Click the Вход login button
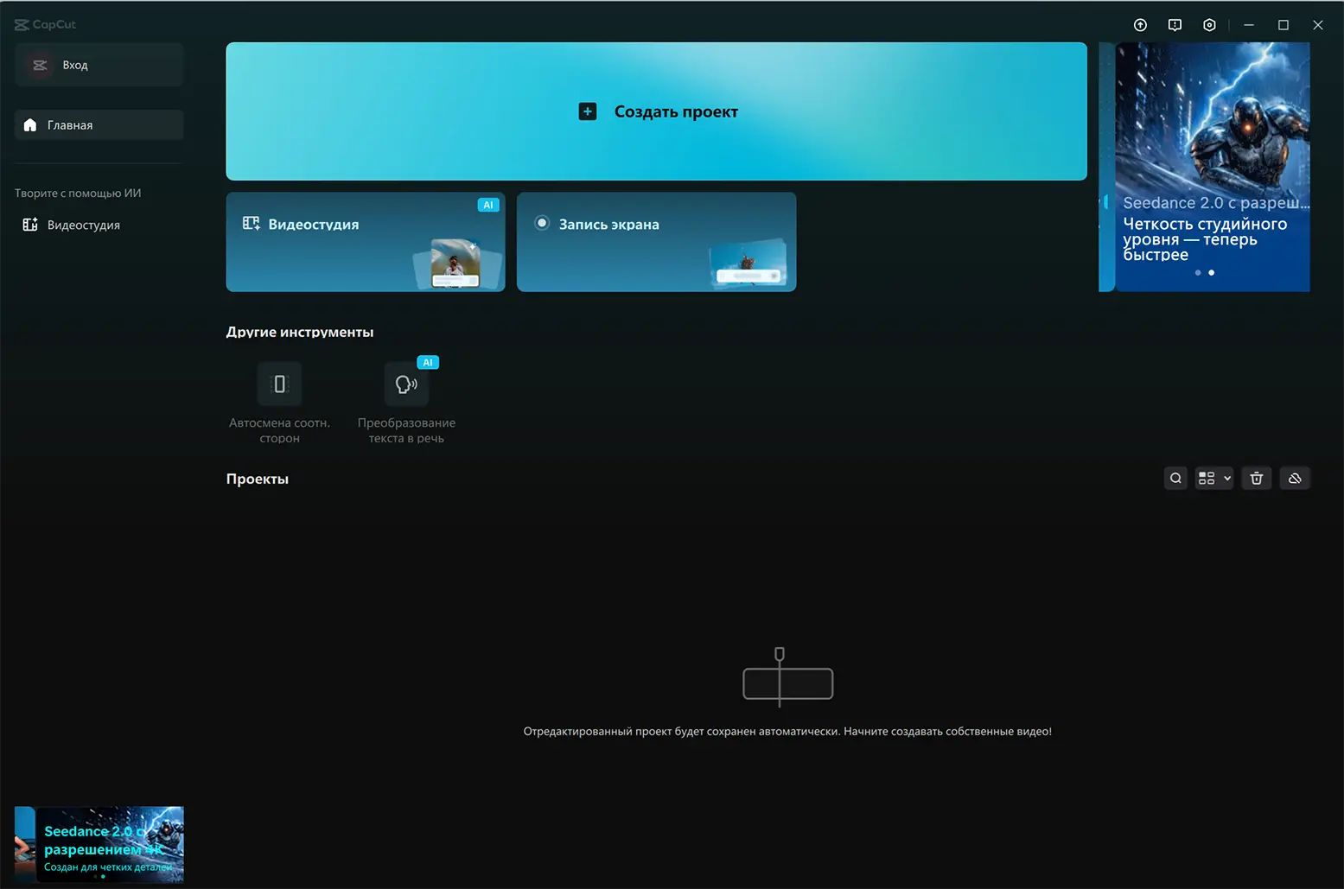The image size is (1344, 889). pos(99,65)
